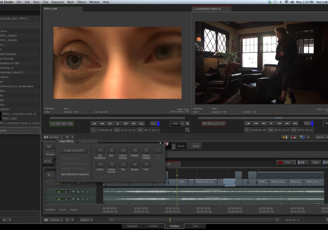
Task: Switch to the MediaHub tab
Action: click(132, 226)
